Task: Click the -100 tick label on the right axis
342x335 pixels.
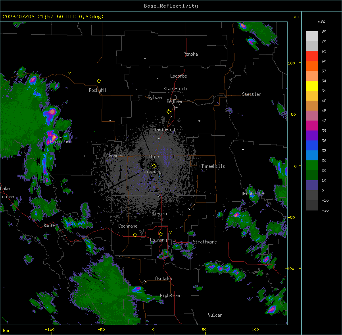Action: [x=290, y=269]
